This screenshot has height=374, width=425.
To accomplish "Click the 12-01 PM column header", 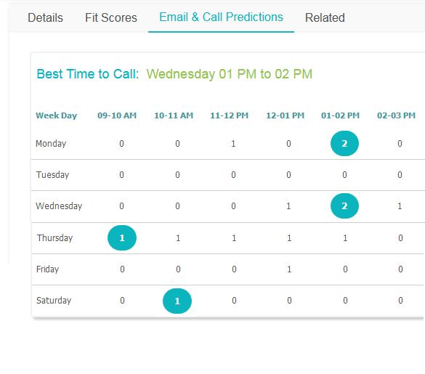I will point(285,115).
